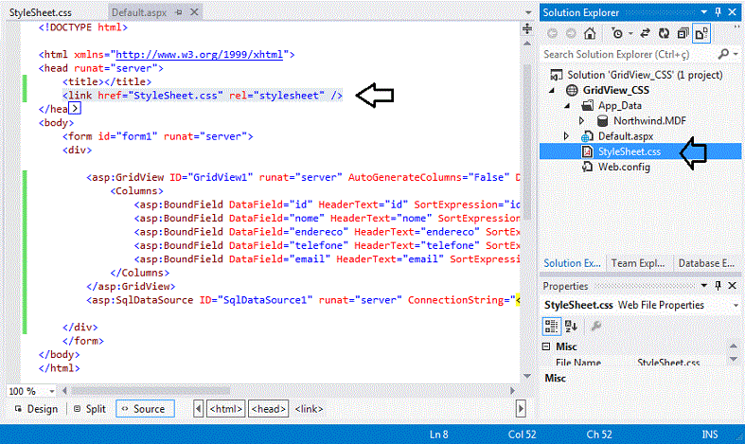Click the magnifier icon in the search box
The width and height of the screenshot is (745, 444).
[723, 54]
